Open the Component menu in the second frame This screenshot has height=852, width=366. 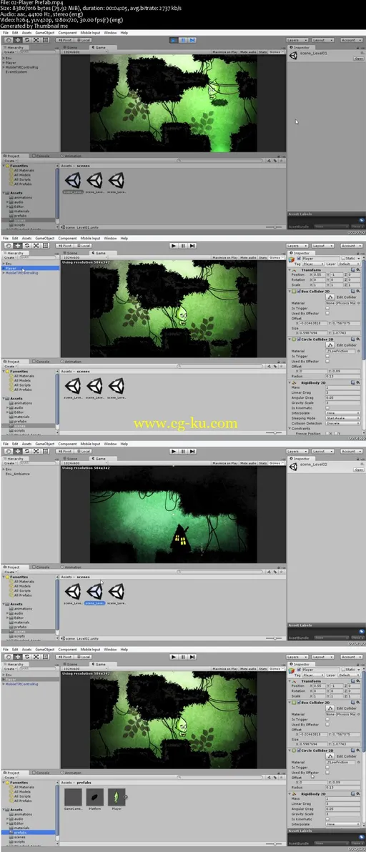67,239
